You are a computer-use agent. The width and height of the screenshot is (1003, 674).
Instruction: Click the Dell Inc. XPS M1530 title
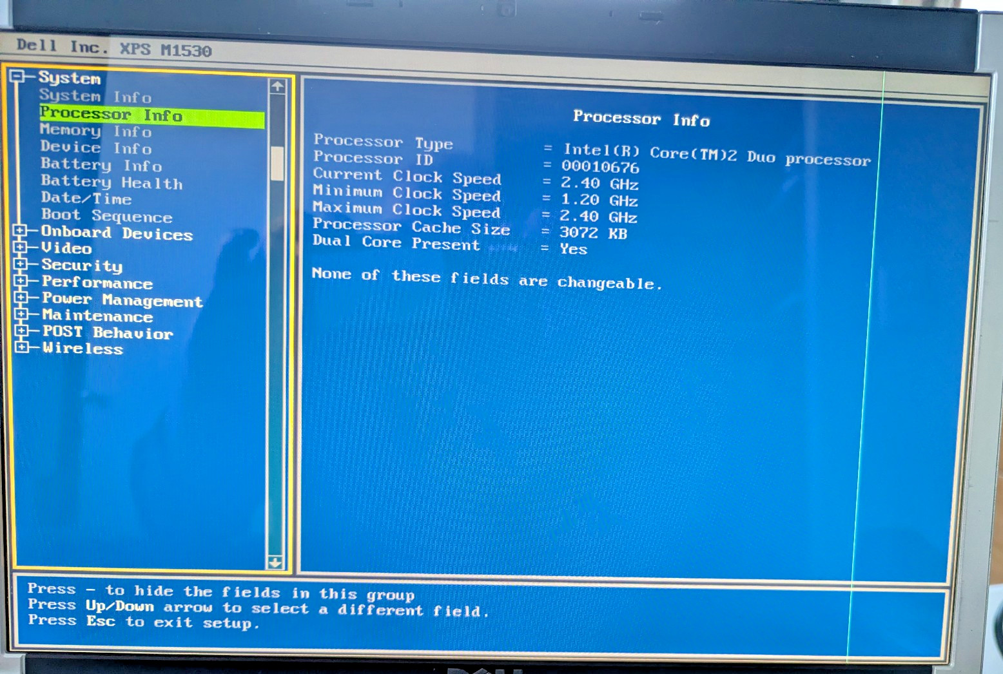pyautogui.click(x=114, y=48)
